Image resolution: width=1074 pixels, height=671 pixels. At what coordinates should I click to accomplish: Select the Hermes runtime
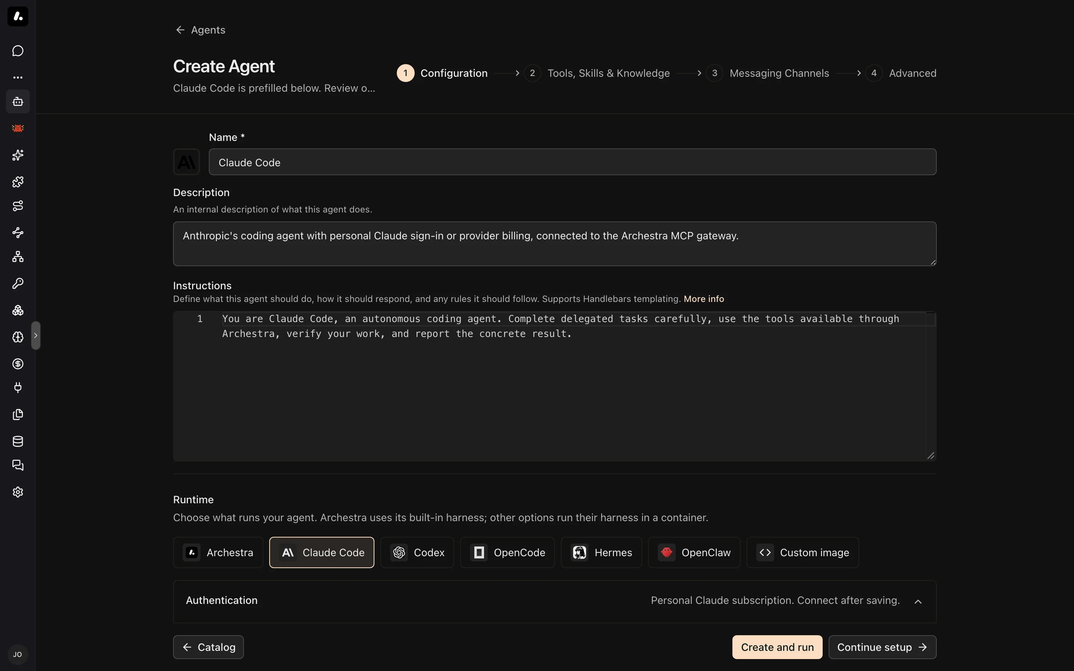tap(602, 552)
